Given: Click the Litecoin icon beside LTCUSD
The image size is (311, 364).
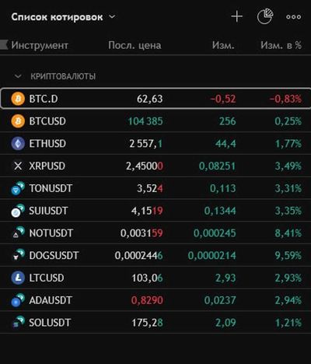Looking at the screenshot, I should 18,278.
